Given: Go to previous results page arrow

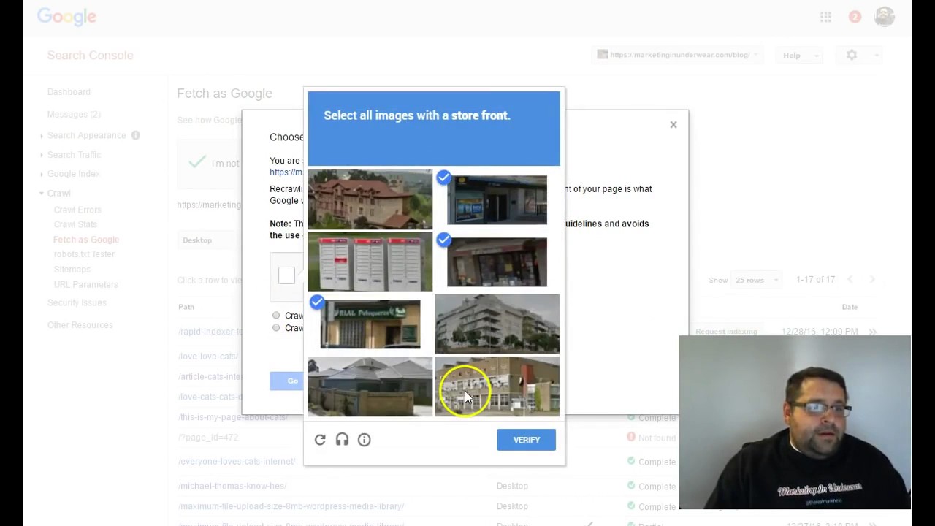Looking at the screenshot, I should coord(850,280).
